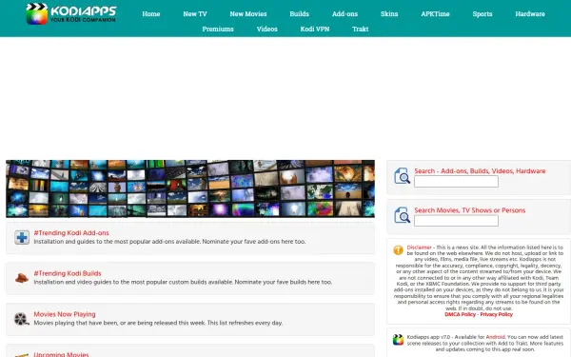Focus the Movies, TV Shows or Persons search field

click(456, 221)
